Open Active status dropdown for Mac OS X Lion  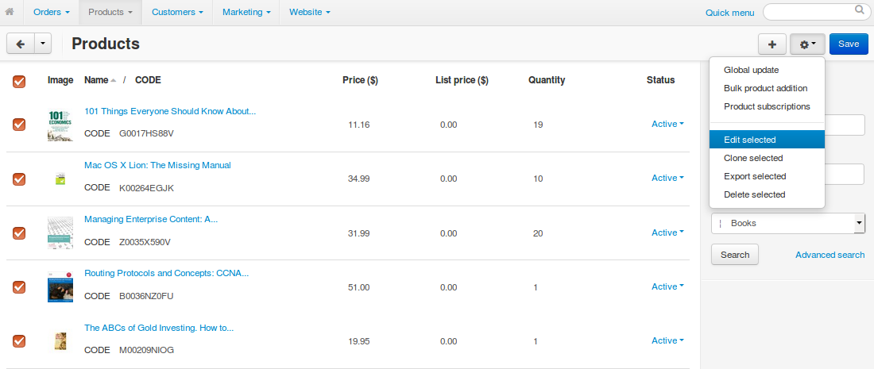[667, 178]
